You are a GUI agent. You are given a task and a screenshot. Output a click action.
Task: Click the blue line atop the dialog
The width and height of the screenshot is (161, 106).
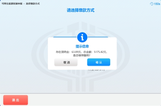65,37
